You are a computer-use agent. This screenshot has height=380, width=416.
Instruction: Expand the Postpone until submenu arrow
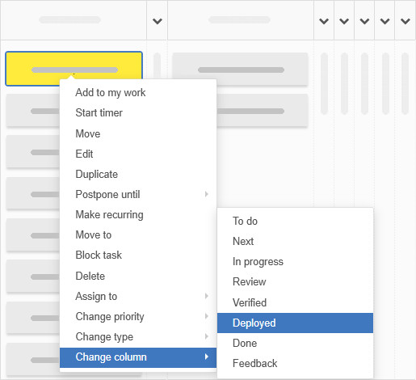pyautogui.click(x=207, y=194)
